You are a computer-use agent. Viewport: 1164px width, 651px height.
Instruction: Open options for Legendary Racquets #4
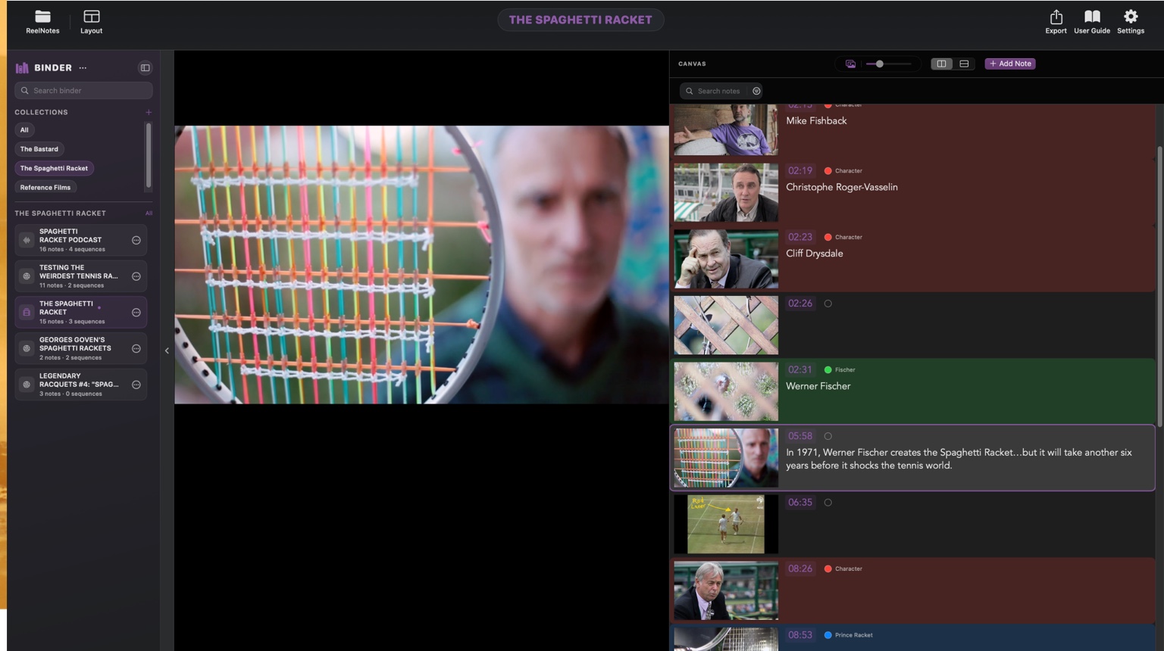click(x=136, y=385)
